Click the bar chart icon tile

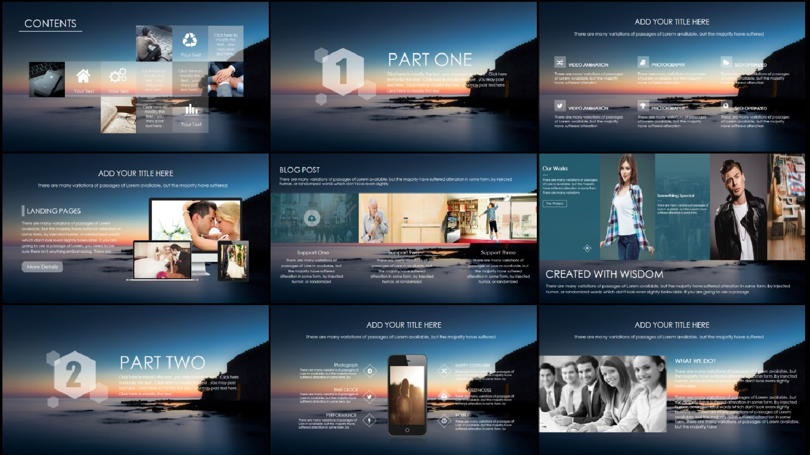pyautogui.click(x=191, y=110)
